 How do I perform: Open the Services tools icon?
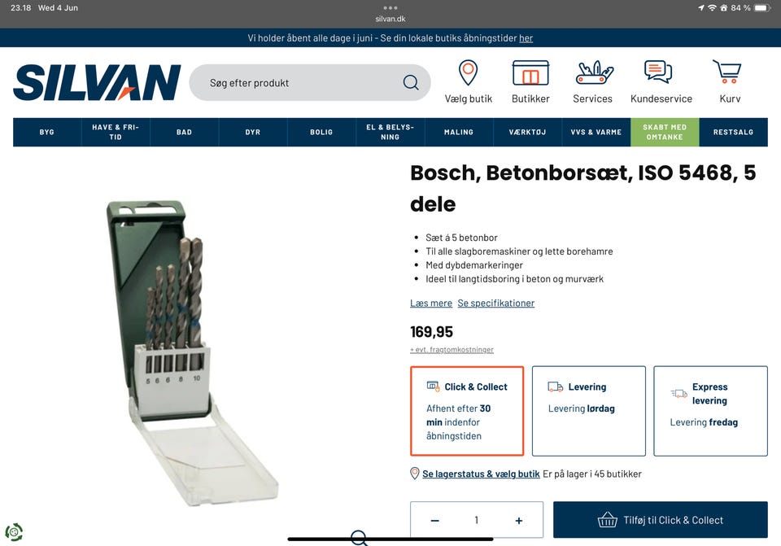point(593,72)
